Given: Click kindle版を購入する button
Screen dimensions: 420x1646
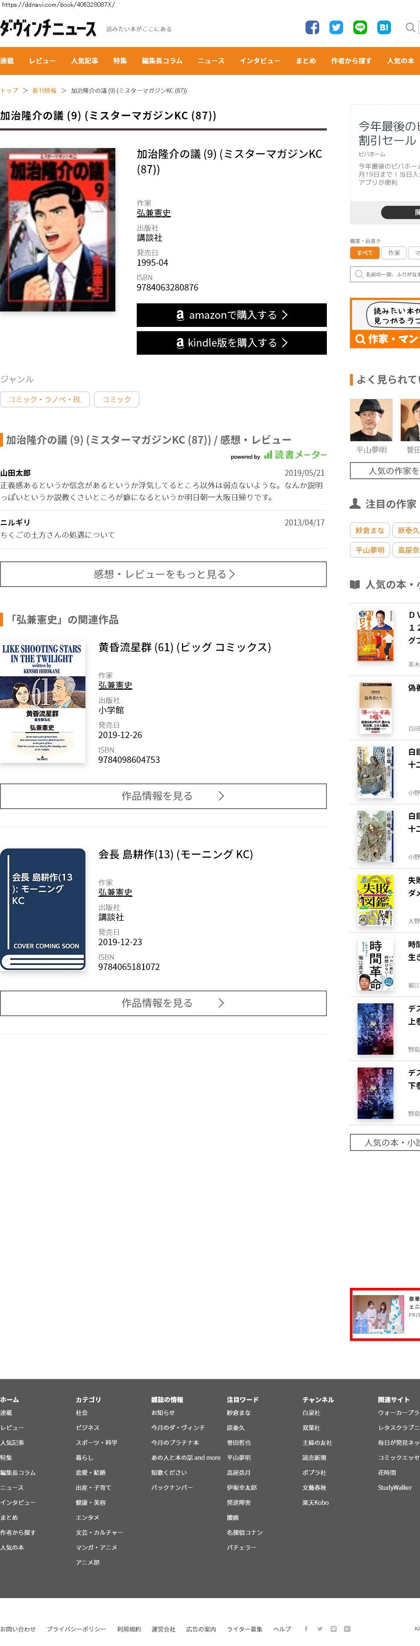Looking at the screenshot, I should click(x=232, y=343).
